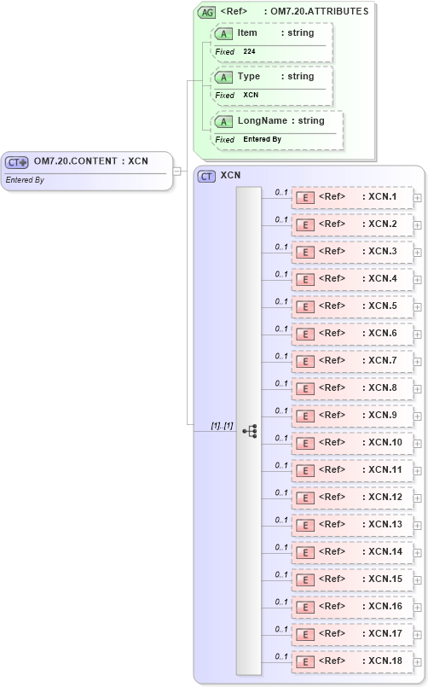The width and height of the screenshot is (428, 687).
Task: Click the E icon of XCN.14
Action: [305, 552]
